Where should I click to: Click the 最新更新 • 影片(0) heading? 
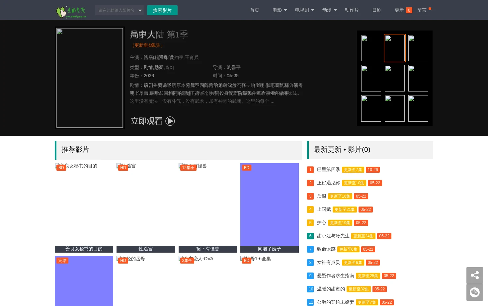pyautogui.click(x=342, y=150)
